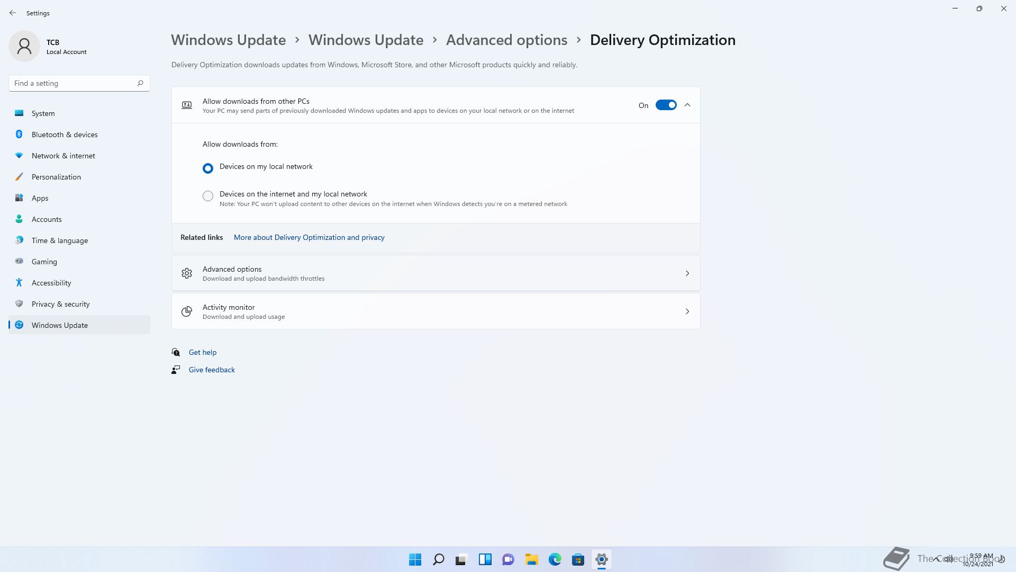Focus the Find a setting search box

(79, 83)
